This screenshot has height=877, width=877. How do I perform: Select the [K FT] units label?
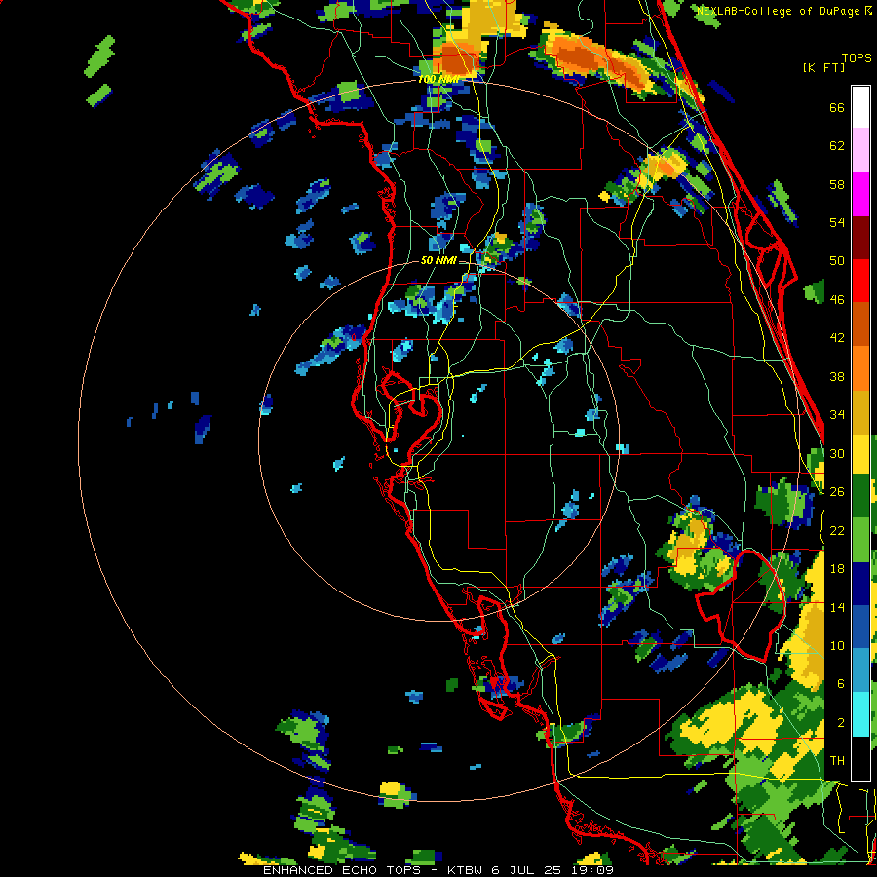pyautogui.click(x=823, y=67)
